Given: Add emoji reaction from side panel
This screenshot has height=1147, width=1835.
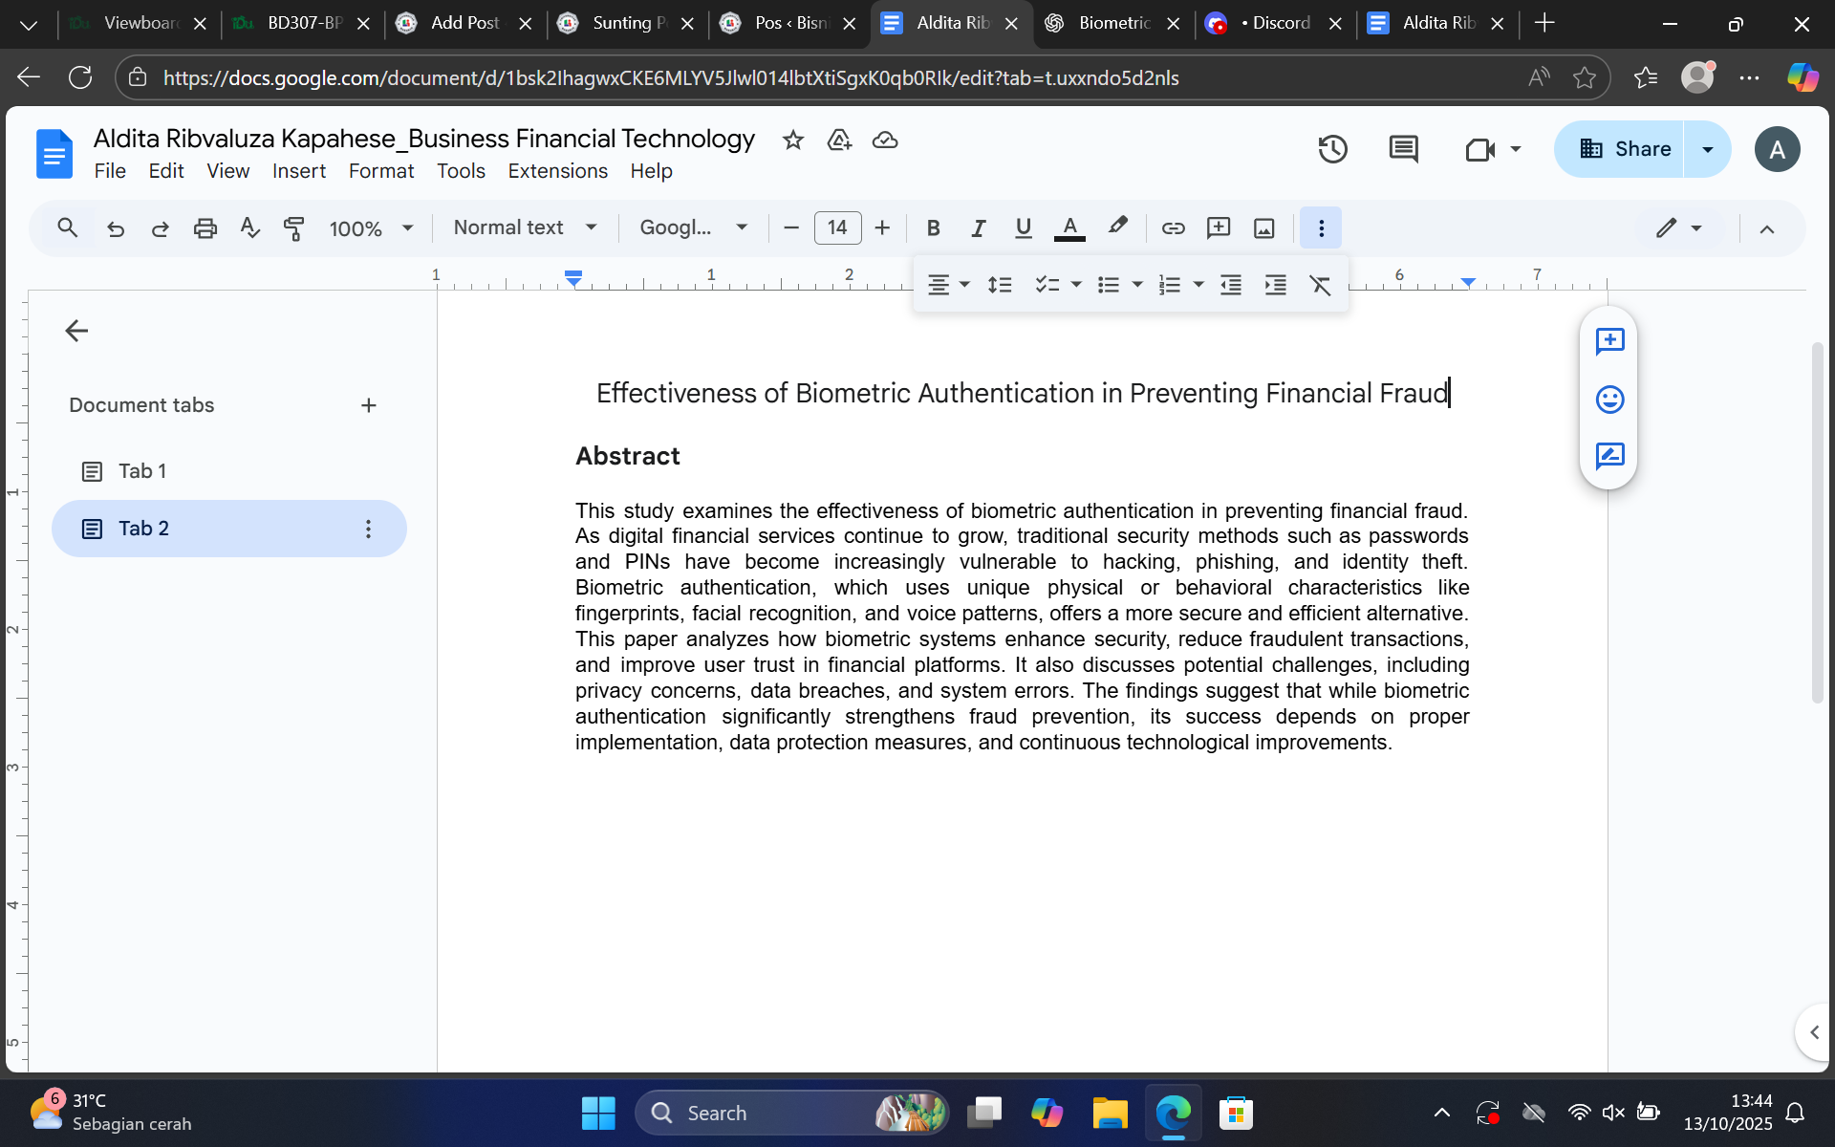Looking at the screenshot, I should [1609, 399].
